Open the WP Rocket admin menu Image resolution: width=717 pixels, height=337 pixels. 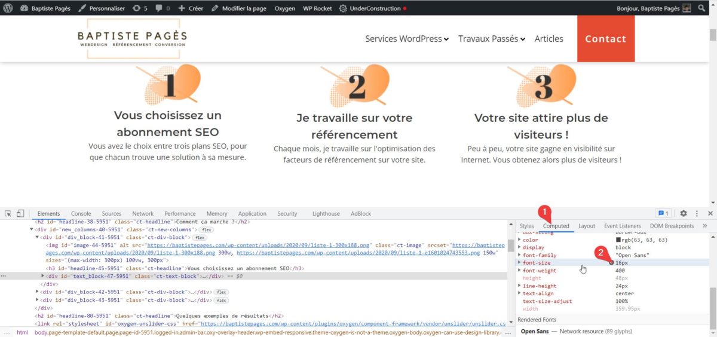[x=317, y=8]
